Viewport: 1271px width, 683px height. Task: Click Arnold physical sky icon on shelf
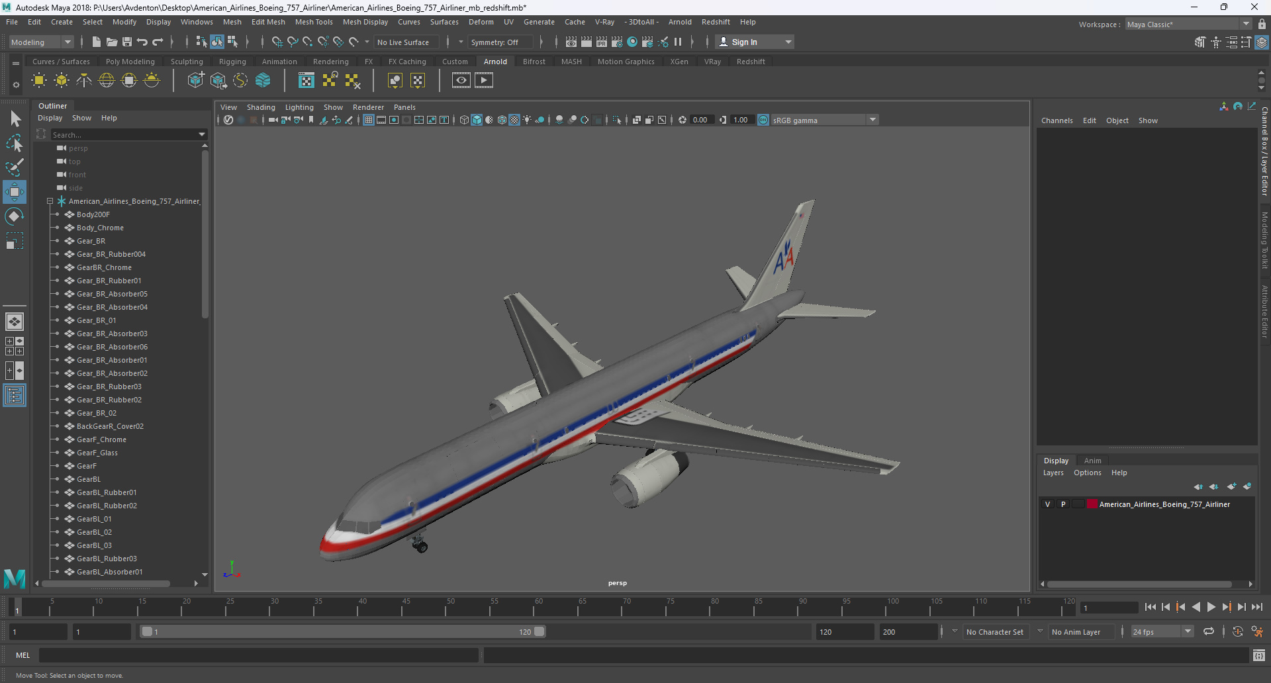[152, 81]
